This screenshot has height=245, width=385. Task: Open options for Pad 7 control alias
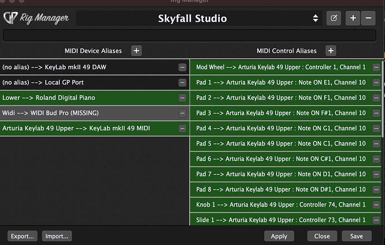click(x=376, y=174)
